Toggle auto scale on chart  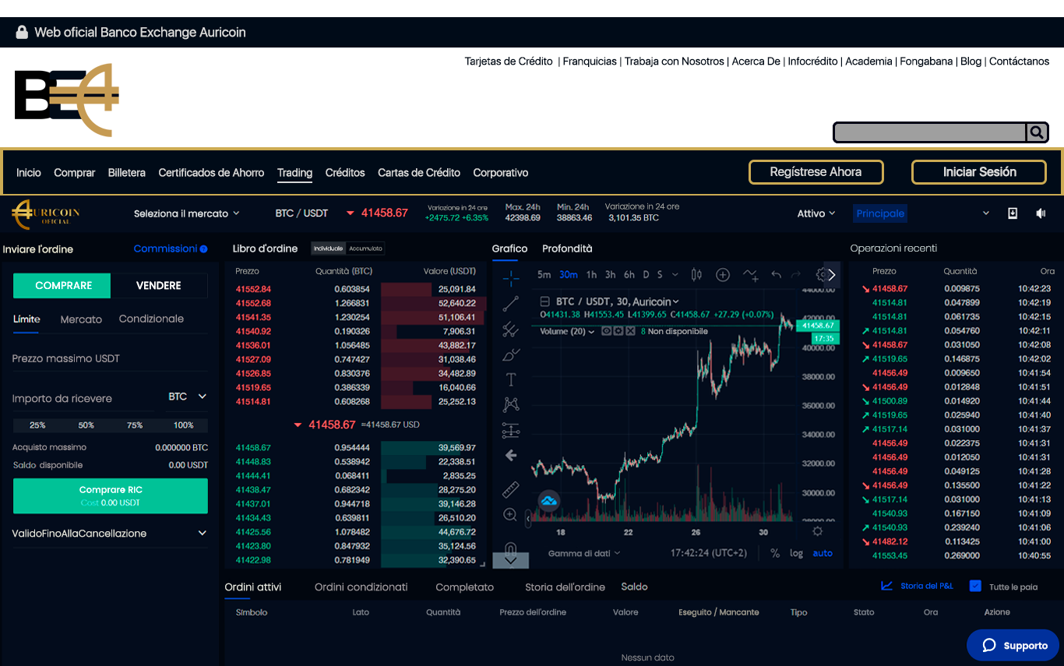point(823,553)
